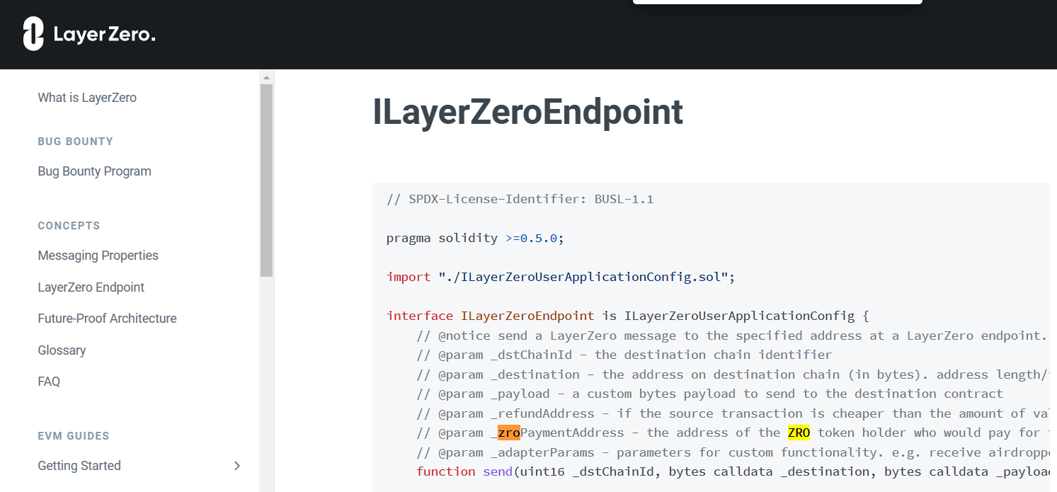
Task: Click the LayerZero wordmark in the header
Action: [x=104, y=35]
